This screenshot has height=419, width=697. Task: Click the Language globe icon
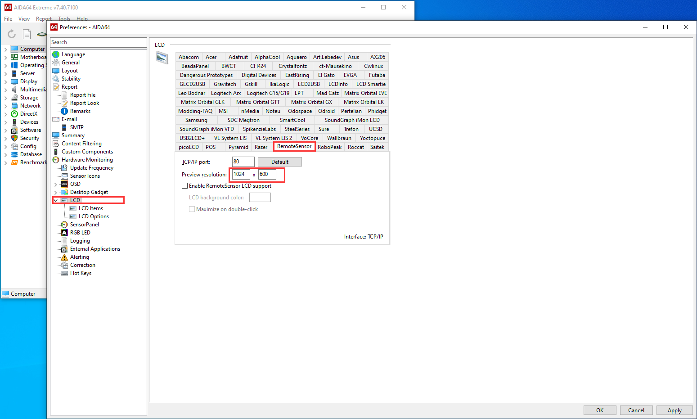(56, 54)
